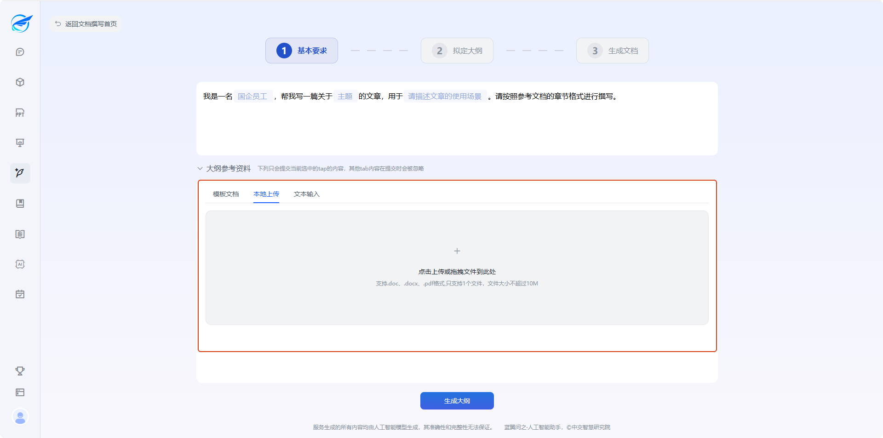
Task: Open the chat bubble sidebar icon
Action: (x=20, y=52)
